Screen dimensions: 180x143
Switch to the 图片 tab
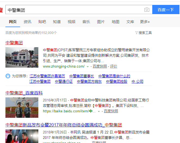click(101, 22)
